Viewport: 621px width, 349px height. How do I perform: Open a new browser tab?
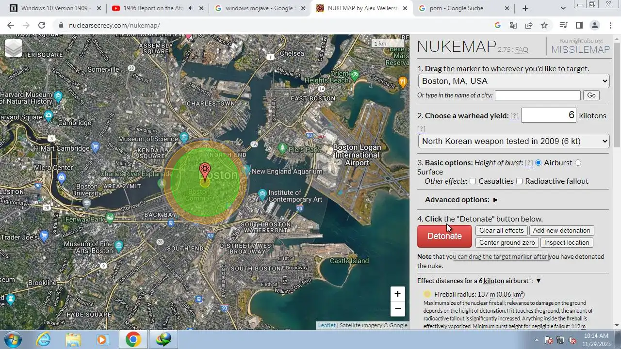pyautogui.click(x=525, y=8)
